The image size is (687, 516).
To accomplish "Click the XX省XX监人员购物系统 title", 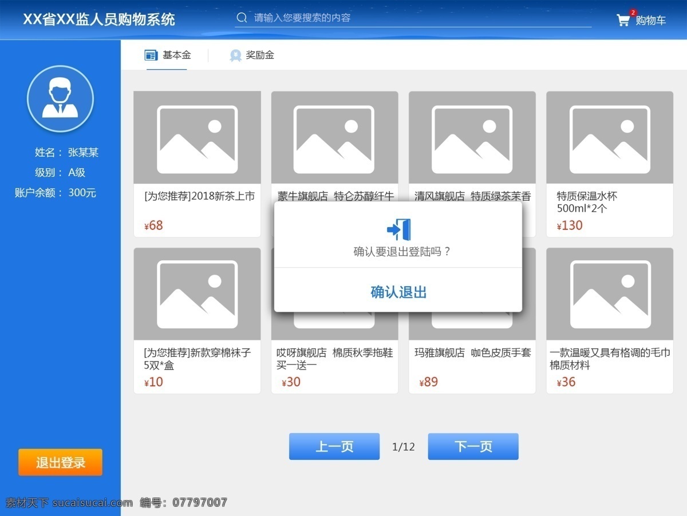I will click(99, 19).
